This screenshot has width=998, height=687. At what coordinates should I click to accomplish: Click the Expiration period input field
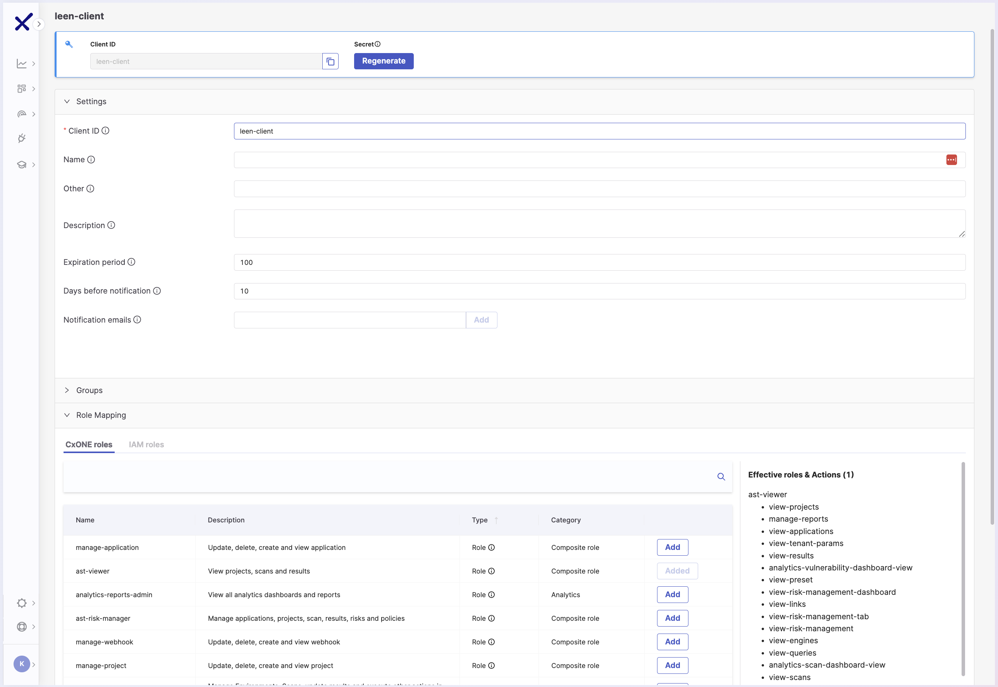coord(599,263)
